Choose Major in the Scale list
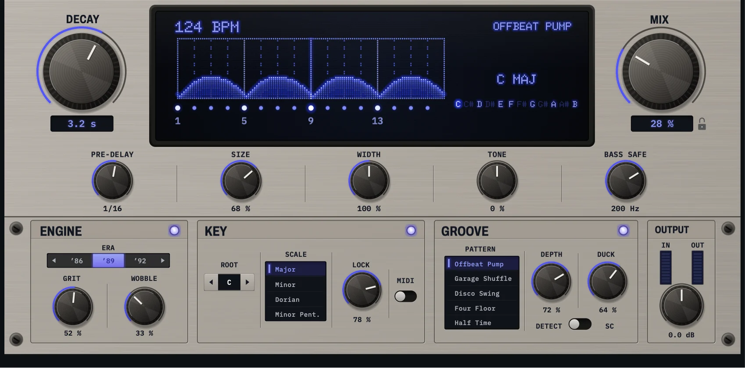Image resolution: width=745 pixels, height=368 pixels. point(296,269)
